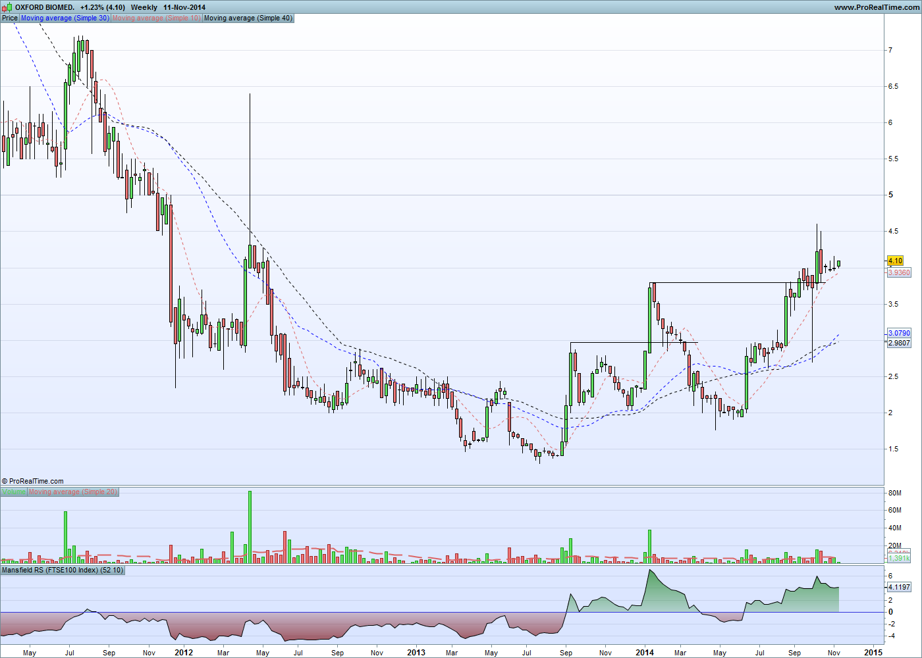
Task: Click the 1.5 label on price axis
Action: pyautogui.click(x=893, y=449)
